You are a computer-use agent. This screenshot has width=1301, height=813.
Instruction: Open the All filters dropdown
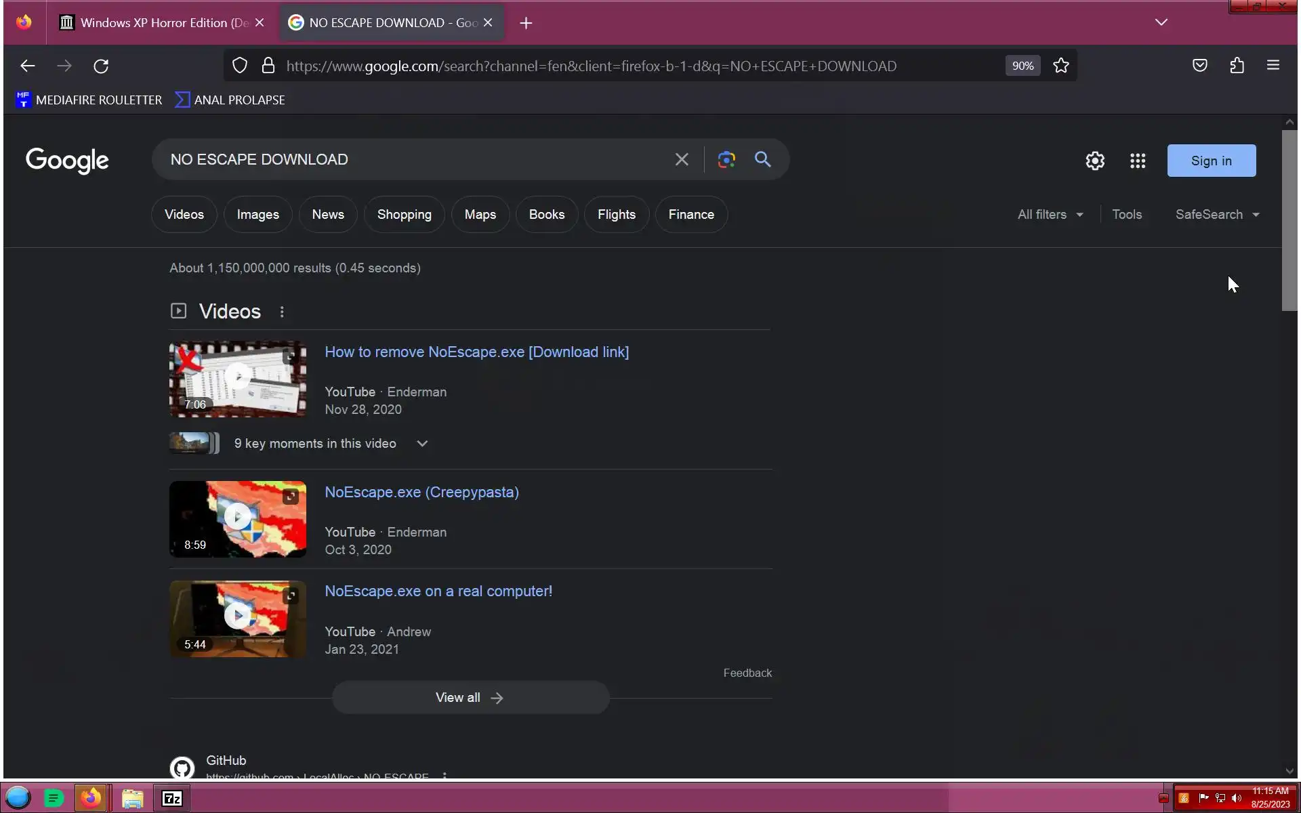(1050, 215)
